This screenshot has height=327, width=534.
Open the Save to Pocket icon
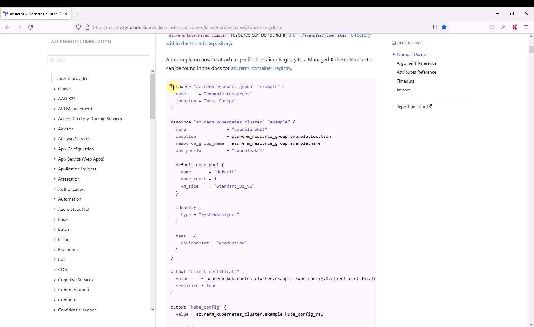point(492,27)
